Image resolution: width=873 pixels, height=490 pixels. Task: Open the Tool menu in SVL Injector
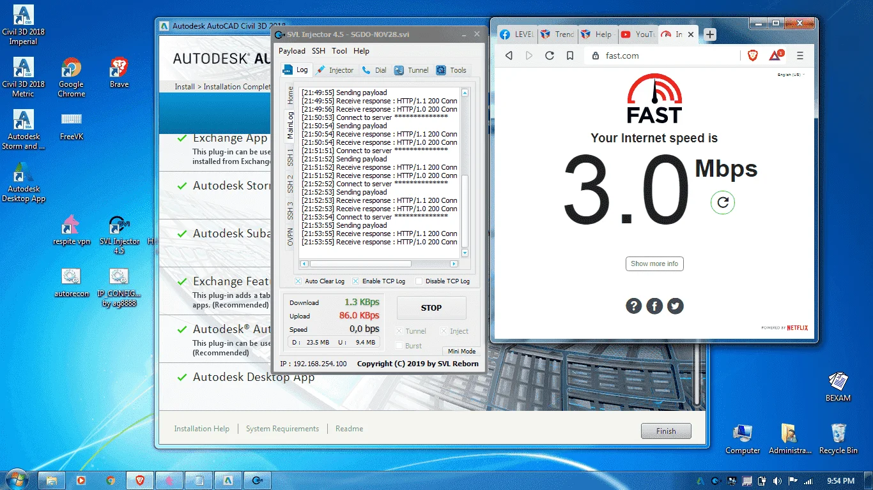(339, 51)
